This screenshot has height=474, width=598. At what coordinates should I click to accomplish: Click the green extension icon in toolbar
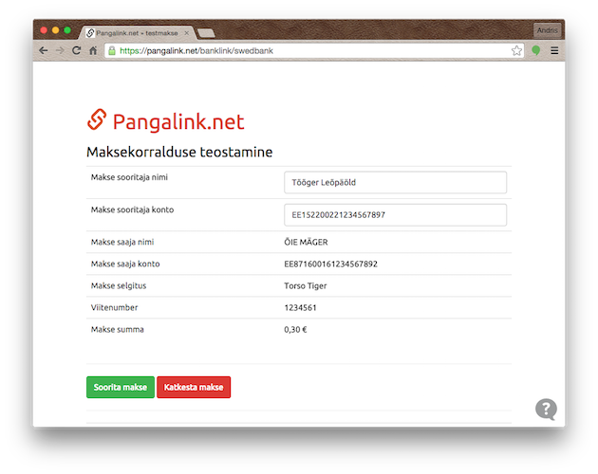click(536, 50)
